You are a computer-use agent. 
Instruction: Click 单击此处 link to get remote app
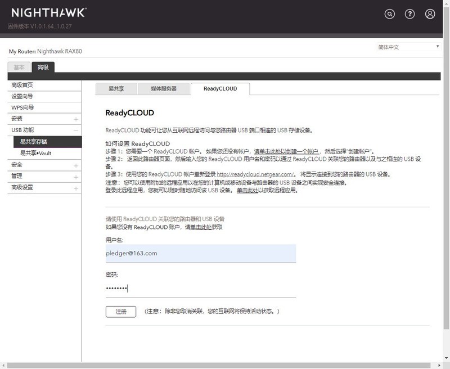point(247,190)
